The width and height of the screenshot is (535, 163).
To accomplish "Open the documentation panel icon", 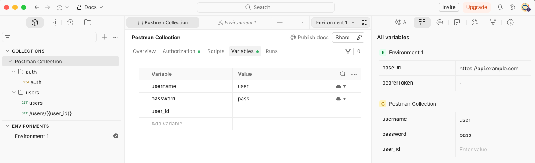I will 457,22.
